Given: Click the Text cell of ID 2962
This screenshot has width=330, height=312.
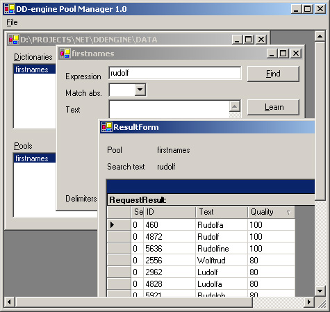Looking at the screenshot, I should [222, 272].
